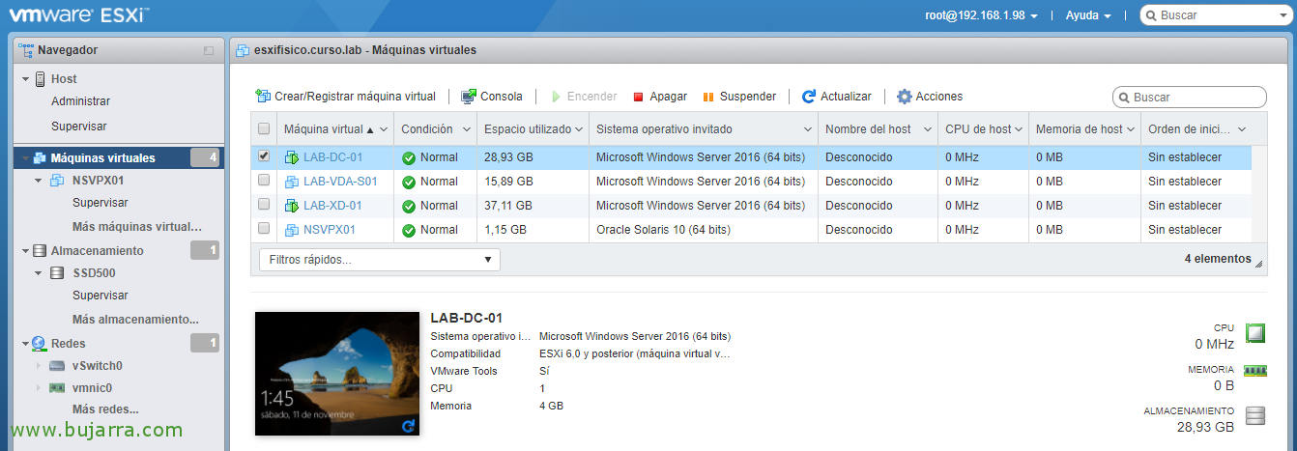Check the LAB-VDA-S01 row checkbox

coord(264,181)
